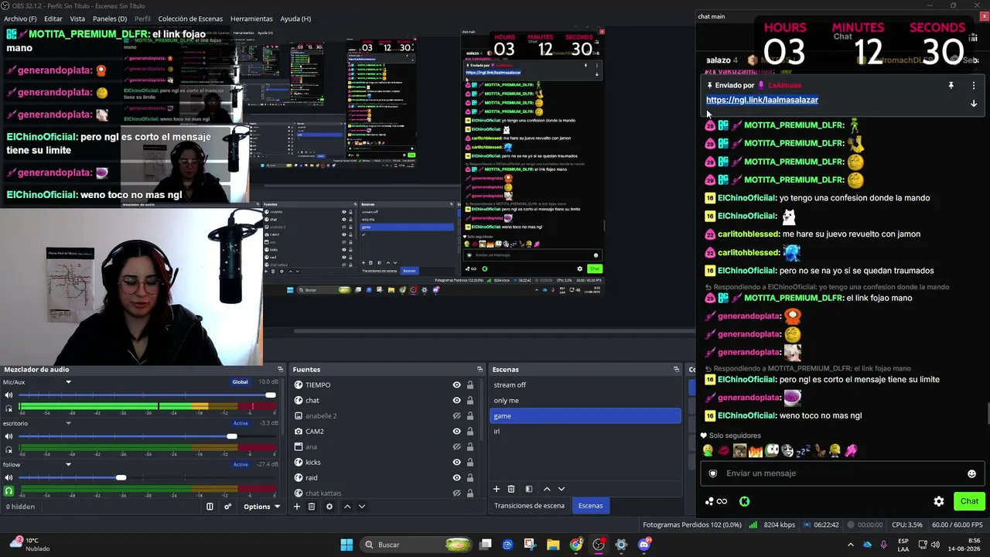This screenshot has height=557, width=990.
Task: Mute the Mic/Aux speaker icon
Action: click(9, 395)
